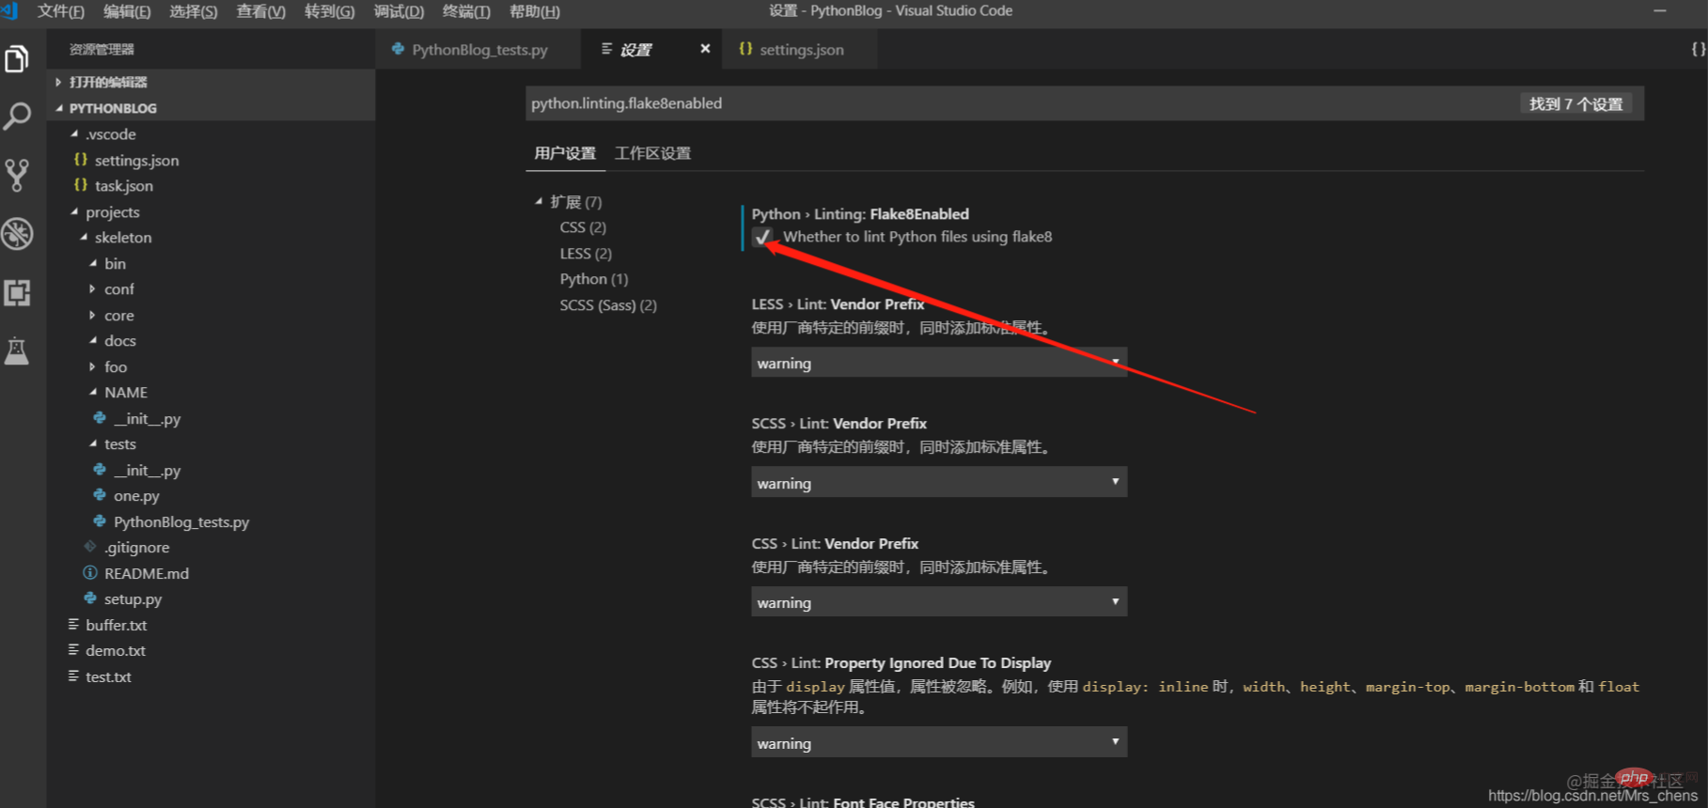
Task: Open the 调试(D) menu
Action: 399,11
